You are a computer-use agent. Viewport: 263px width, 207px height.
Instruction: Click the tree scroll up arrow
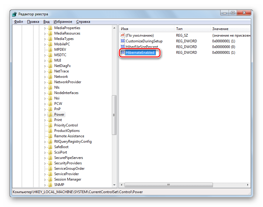(x=114, y=28)
